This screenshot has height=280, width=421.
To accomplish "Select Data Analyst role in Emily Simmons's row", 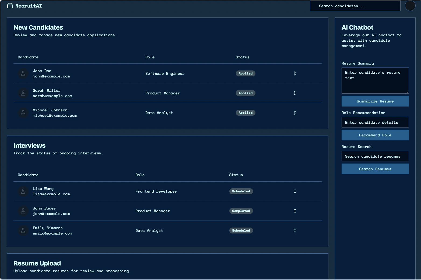I will tap(149, 231).
